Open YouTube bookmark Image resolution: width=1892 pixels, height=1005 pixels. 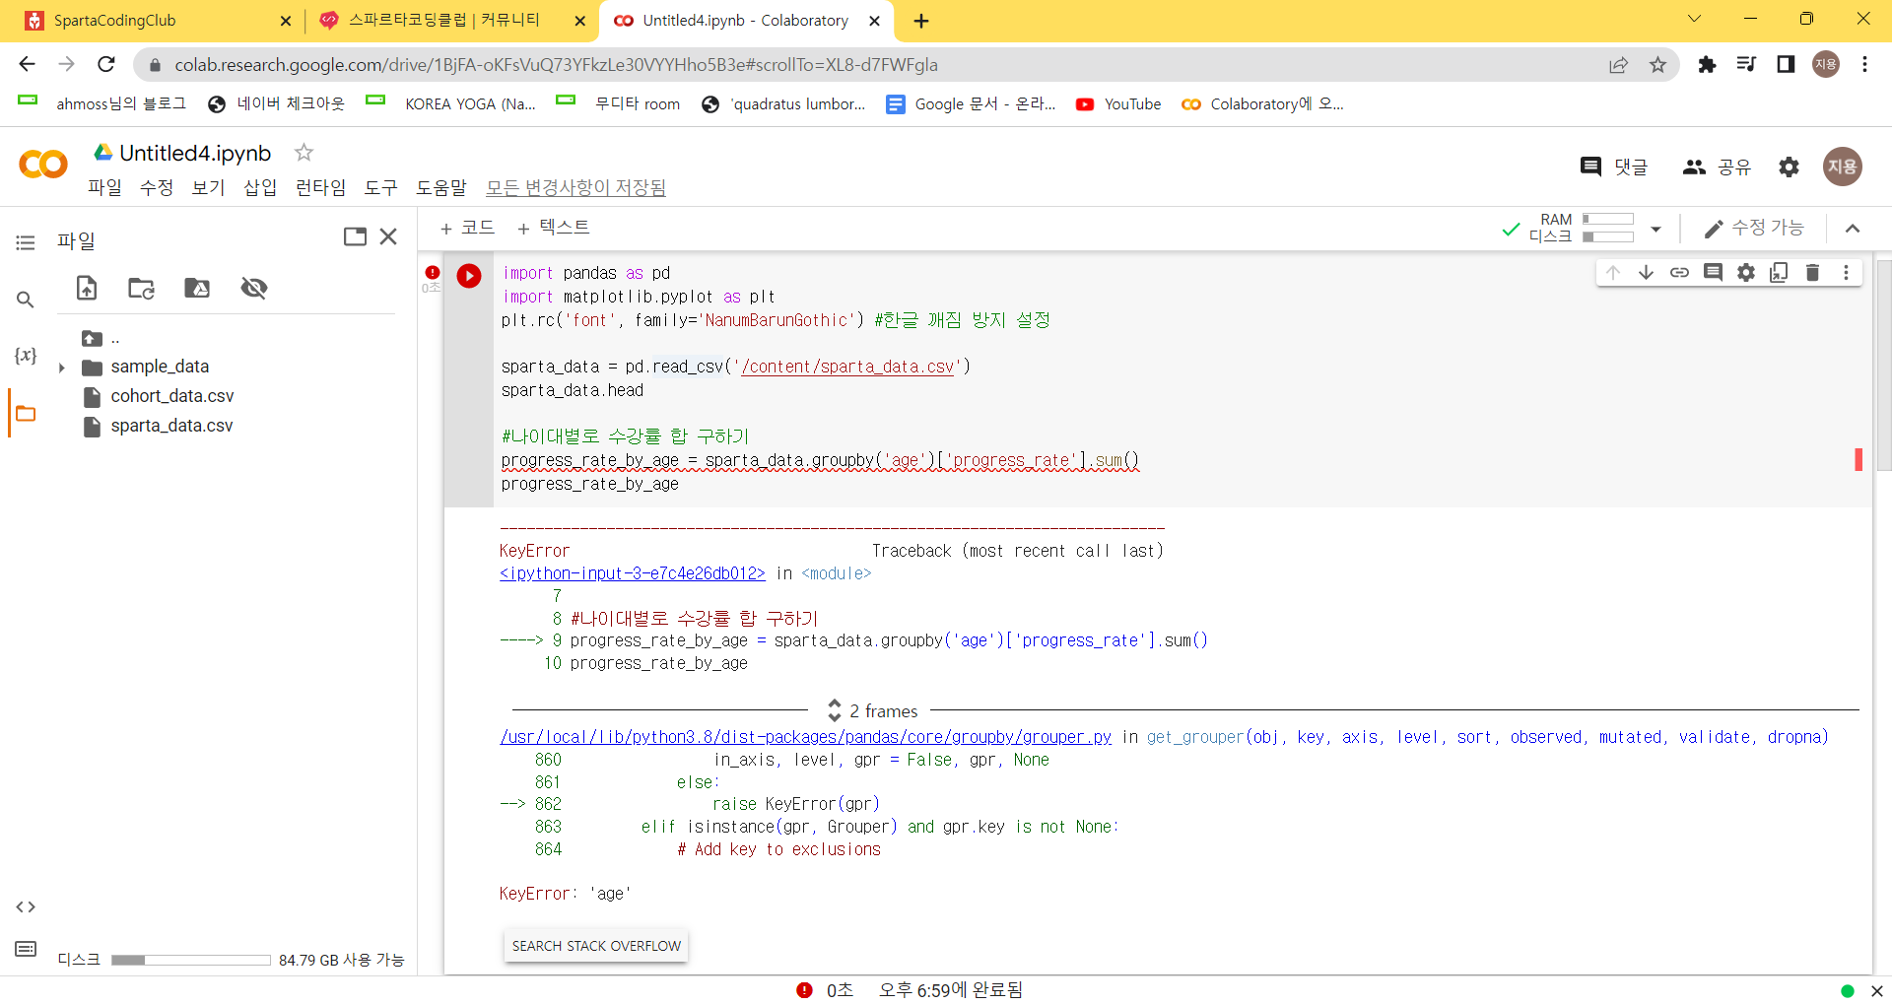1118,104
